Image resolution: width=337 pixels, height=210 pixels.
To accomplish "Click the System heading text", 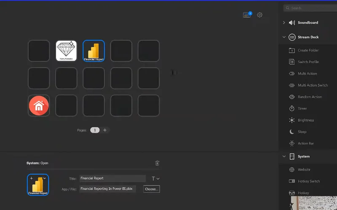I will click(304, 156).
